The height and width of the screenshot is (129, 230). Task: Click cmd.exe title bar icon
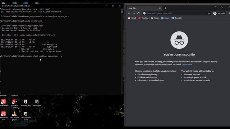3,6
